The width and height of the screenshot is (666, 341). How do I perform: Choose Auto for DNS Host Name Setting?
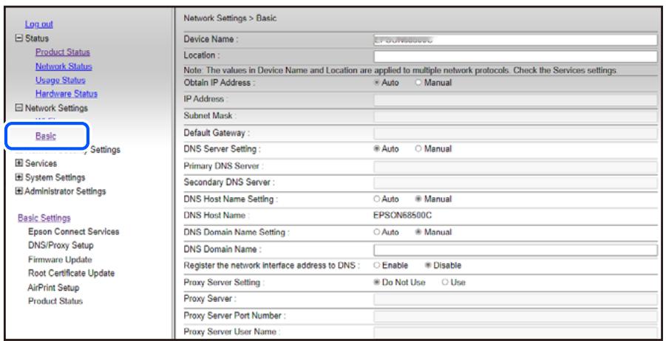[378, 199]
